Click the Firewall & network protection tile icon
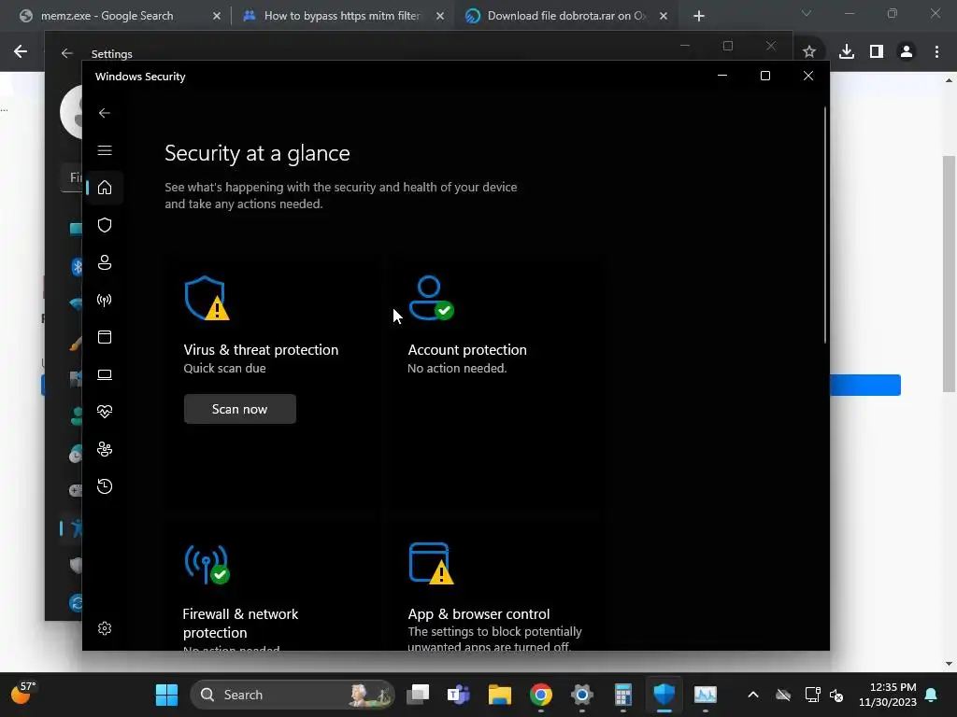 [207, 564]
